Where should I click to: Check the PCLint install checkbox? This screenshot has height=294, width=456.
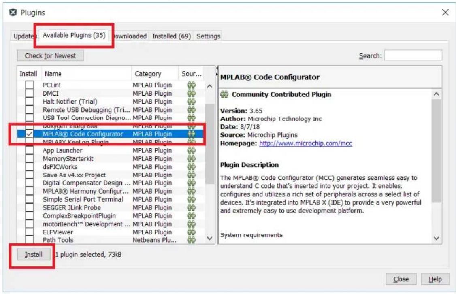pos(29,85)
